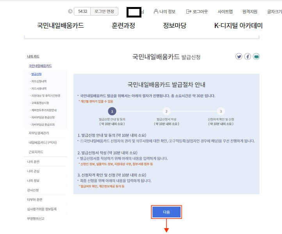Image resolution: width=282 pixels, height=234 pixels.
Task: Open 타부처 훈련 in the sidebar
Action: pos(34,200)
